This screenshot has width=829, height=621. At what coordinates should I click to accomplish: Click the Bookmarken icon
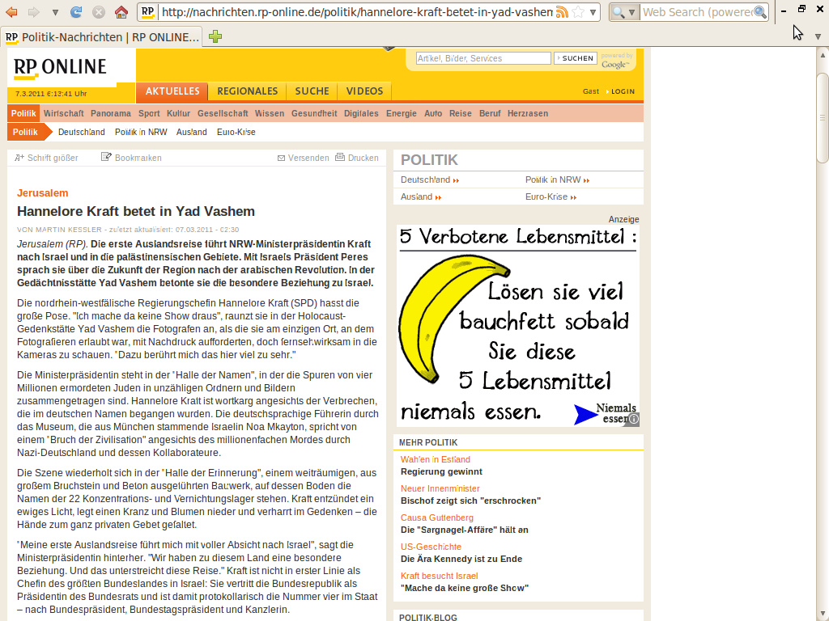(x=106, y=157)
